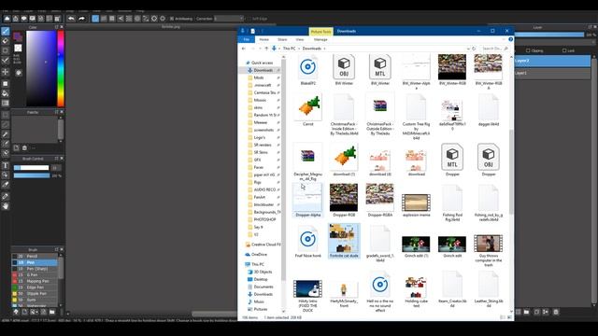Select the Pencil brush in Brush list

click(x=35, y=257)
